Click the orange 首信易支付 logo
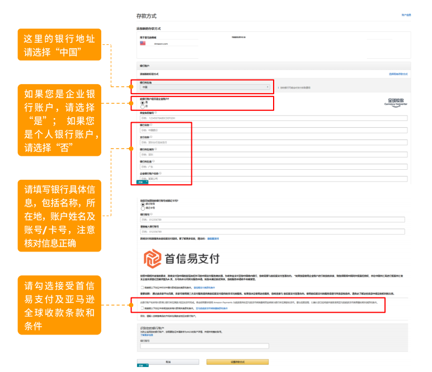The height and width of the screenshot is (372, 432). [x=181, y=259]
